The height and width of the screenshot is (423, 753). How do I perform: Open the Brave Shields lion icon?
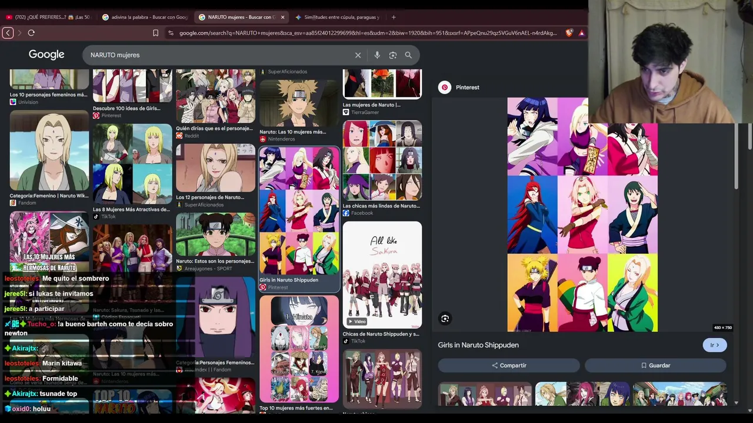tap(569, 33)
